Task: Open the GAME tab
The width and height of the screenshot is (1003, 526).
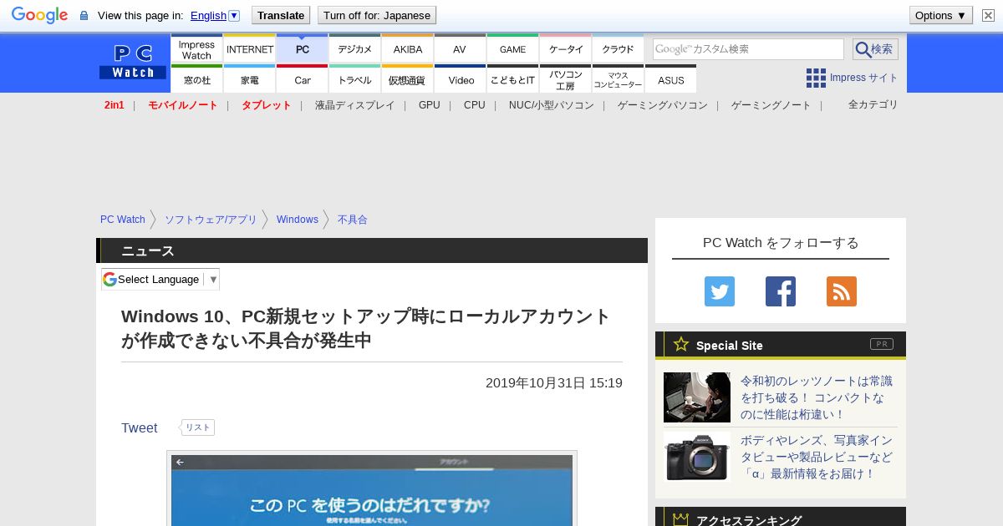Action: [513, 48]
